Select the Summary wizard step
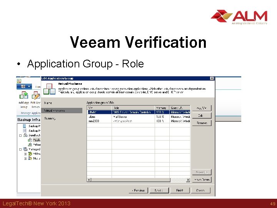 coord(50,118)
